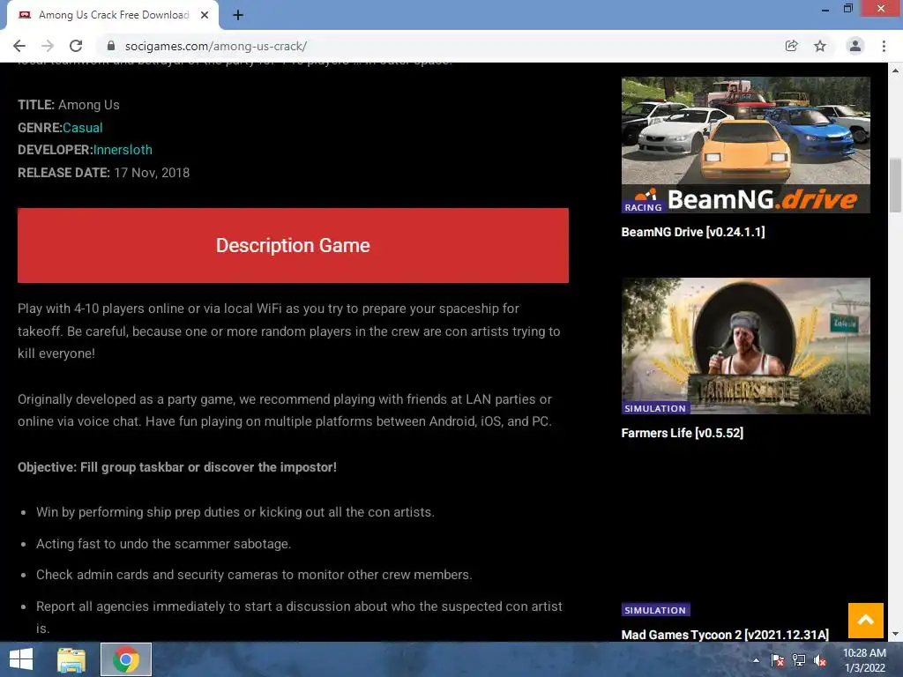Image resolution: width=903 pixels, height=677 pixels.
Task: View site security lock info
Action: (x=111, y=46)
